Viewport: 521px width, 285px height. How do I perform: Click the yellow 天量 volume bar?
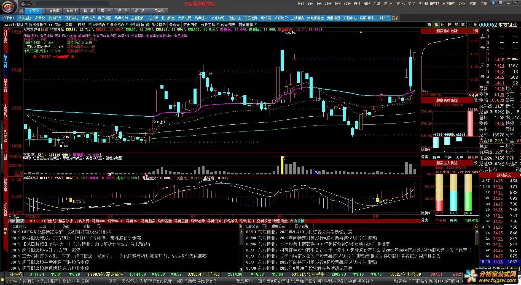pos(282,165)
